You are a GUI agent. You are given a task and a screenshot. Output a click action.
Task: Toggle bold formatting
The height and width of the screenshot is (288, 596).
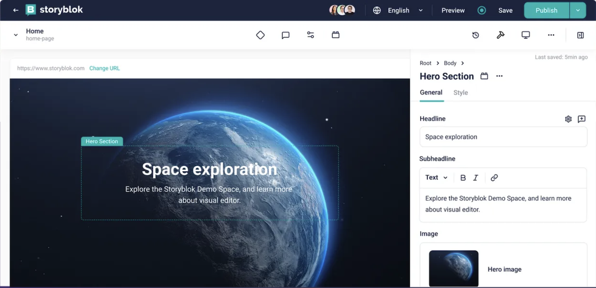click(463, 178)
